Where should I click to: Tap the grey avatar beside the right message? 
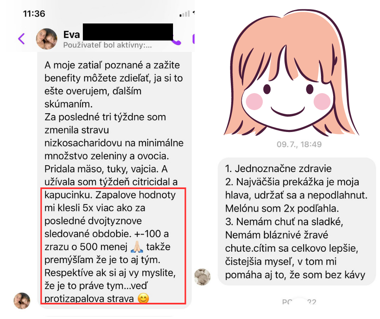pyautogui.click(x=203, y=277)
